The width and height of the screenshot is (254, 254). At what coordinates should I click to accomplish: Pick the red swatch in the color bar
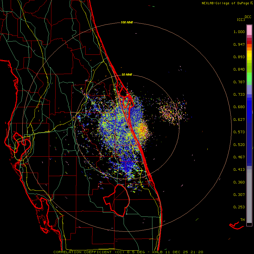pyautogui.click(x=249, y=42)
